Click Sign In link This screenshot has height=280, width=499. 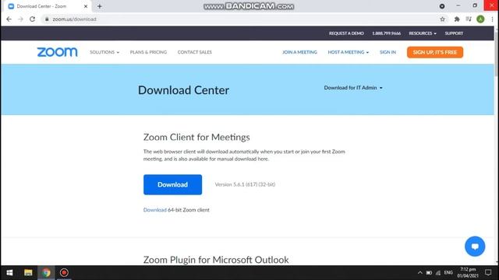coord(388,52)
